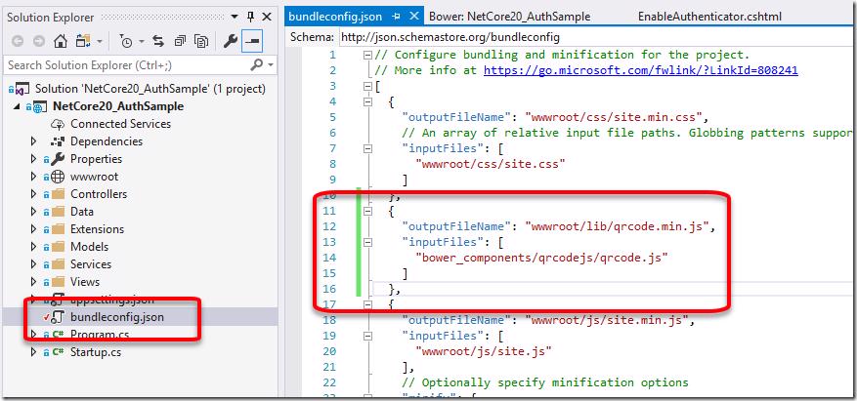Expand the Properties node

coord(33,159)
